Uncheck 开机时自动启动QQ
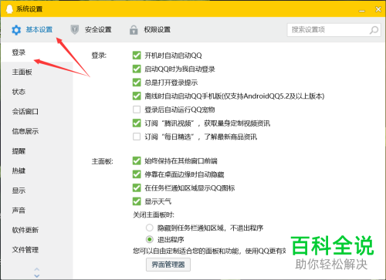386x280 pixels. click(x=137, y=56)
